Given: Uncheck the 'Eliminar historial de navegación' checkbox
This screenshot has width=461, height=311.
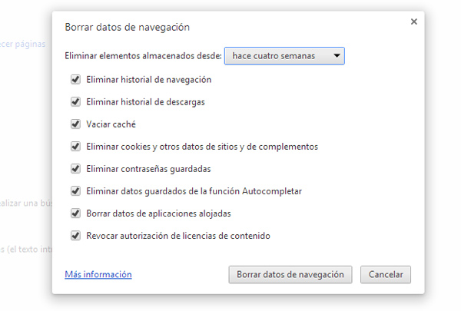Looking at the screenshot, I should (75, 79).
